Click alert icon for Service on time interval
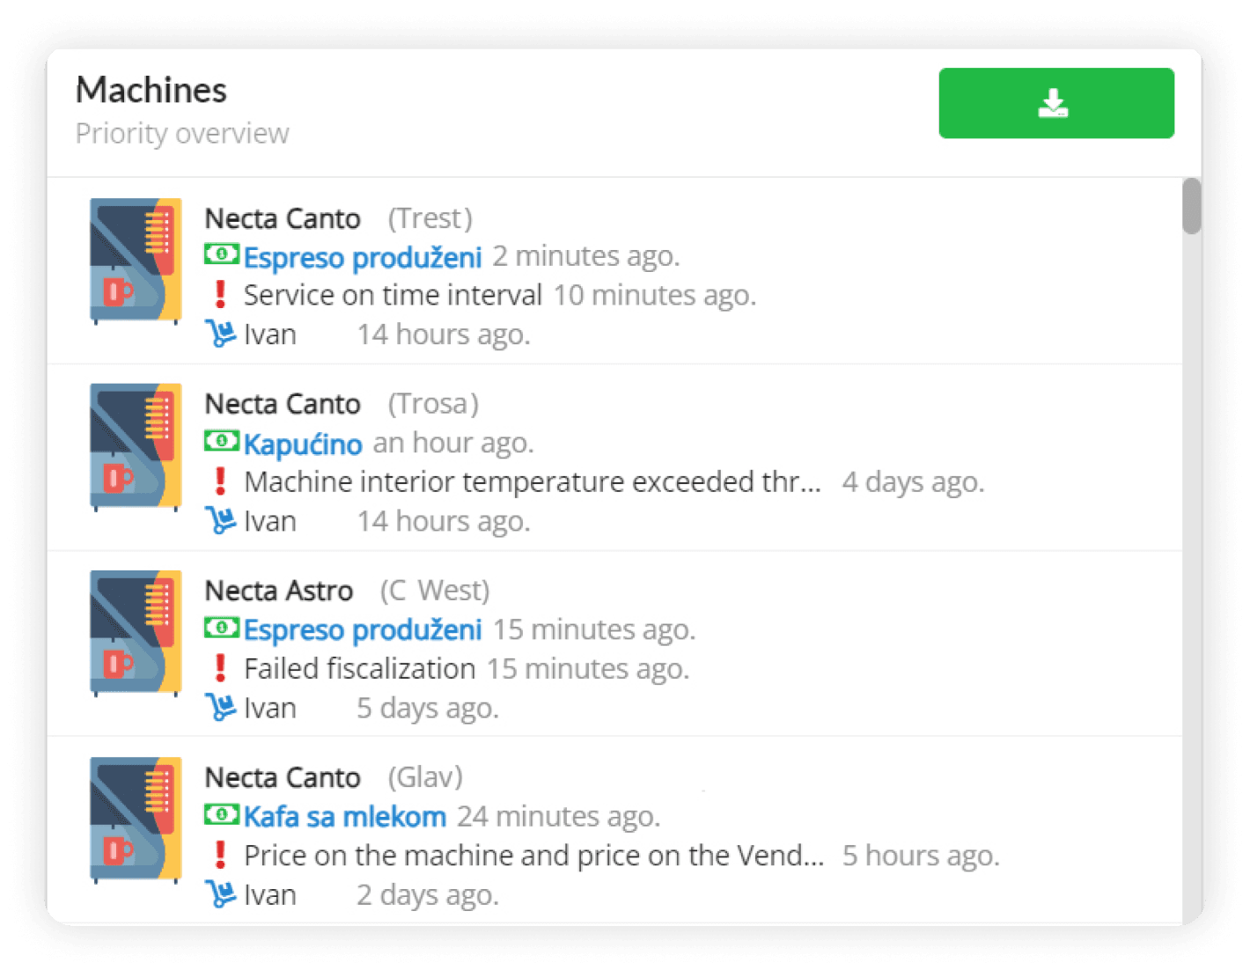1250x970 pixels. pyautogui.click(x=220, y=295)
